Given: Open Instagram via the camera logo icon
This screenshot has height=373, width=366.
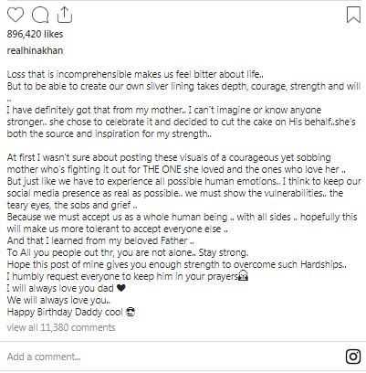Looking at the screenshot, I should click(353, 357).
